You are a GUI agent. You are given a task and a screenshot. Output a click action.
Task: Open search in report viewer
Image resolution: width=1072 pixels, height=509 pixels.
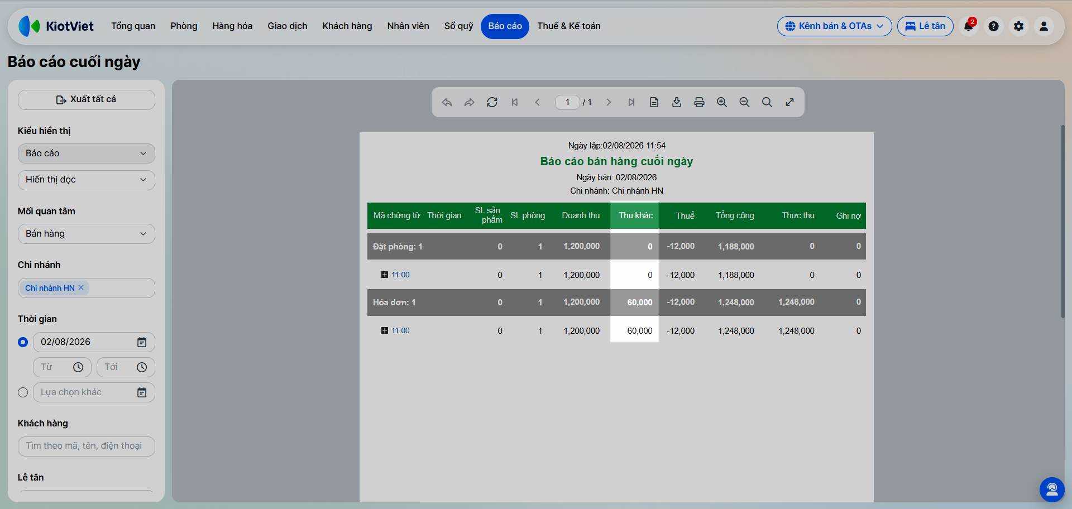point(767,102)
